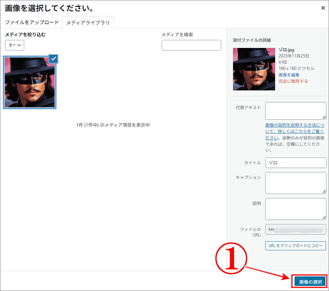Select the ファイルのURL field
Image resolution: width=329 pixels, height=291 pixels.
pyautogui.click(x=296, y=229)
